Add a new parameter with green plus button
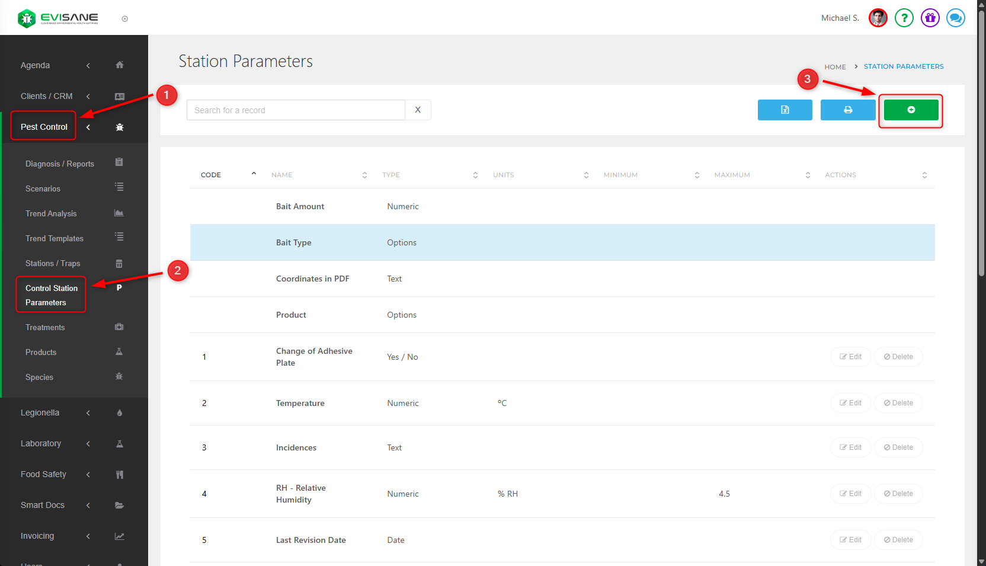Viewport: 986px width, 566px height. pyautogui.click(x=911, y=110)
